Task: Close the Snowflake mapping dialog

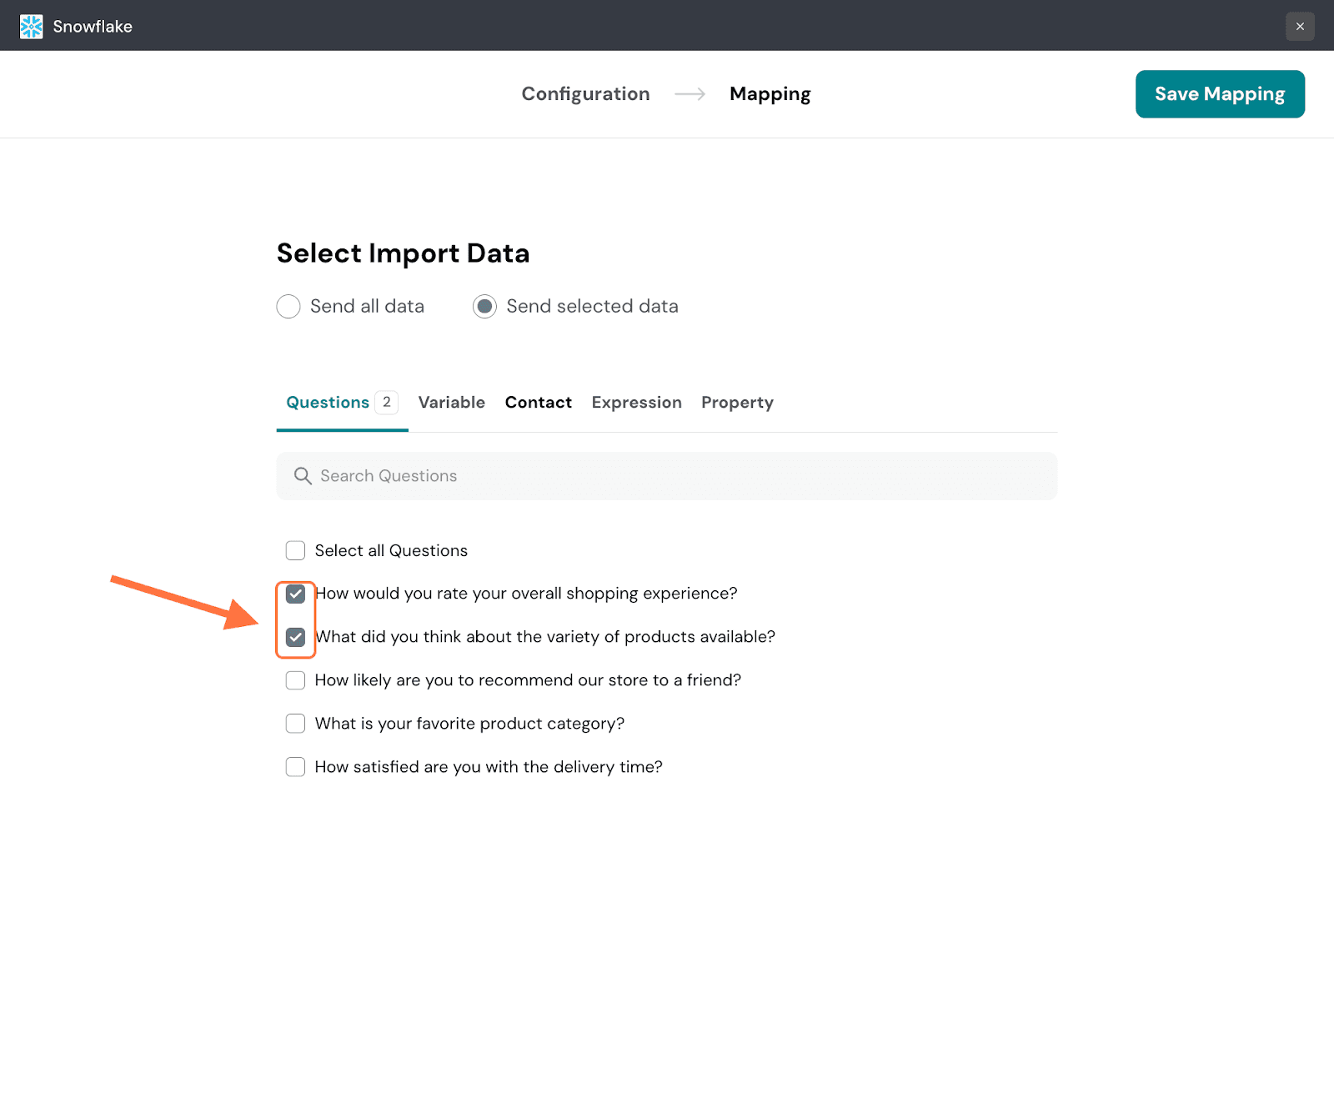Action: click(1299, 27)
